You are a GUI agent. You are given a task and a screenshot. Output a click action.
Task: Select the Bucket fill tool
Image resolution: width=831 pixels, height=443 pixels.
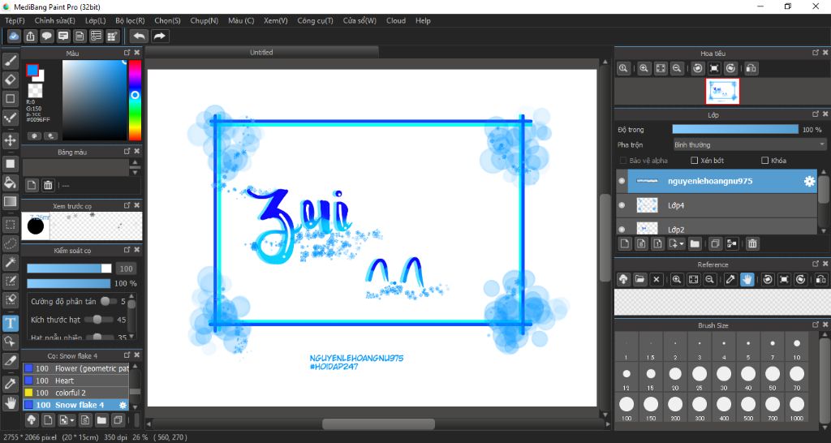click(x=10, y=183)
